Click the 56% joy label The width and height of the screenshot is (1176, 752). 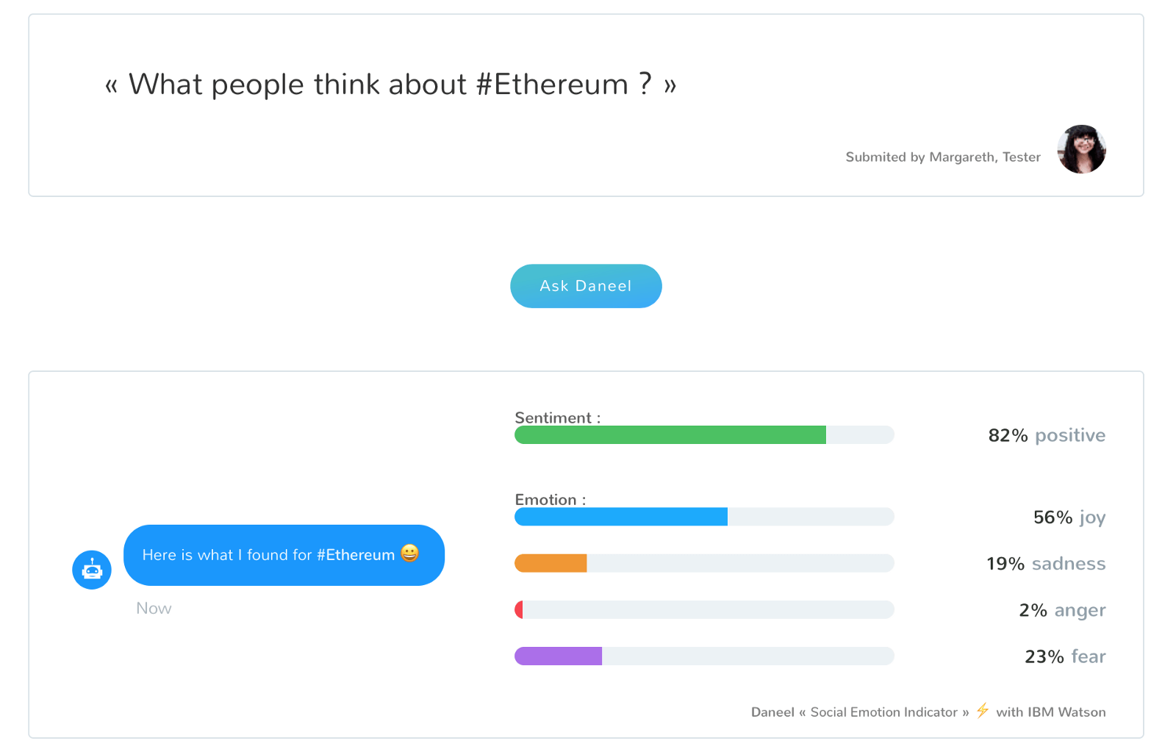[1069, 518]
